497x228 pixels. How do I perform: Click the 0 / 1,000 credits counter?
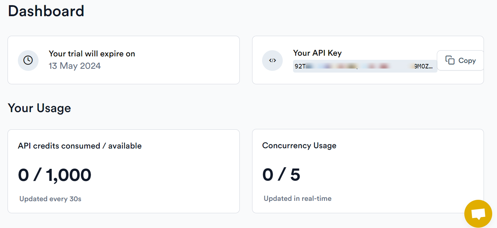(x=54, y=175)
